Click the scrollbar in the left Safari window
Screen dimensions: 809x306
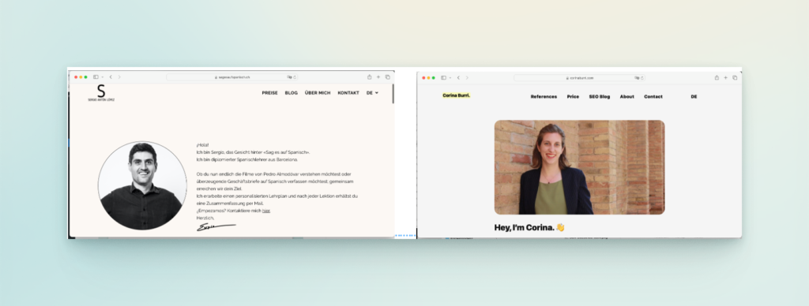393,94
